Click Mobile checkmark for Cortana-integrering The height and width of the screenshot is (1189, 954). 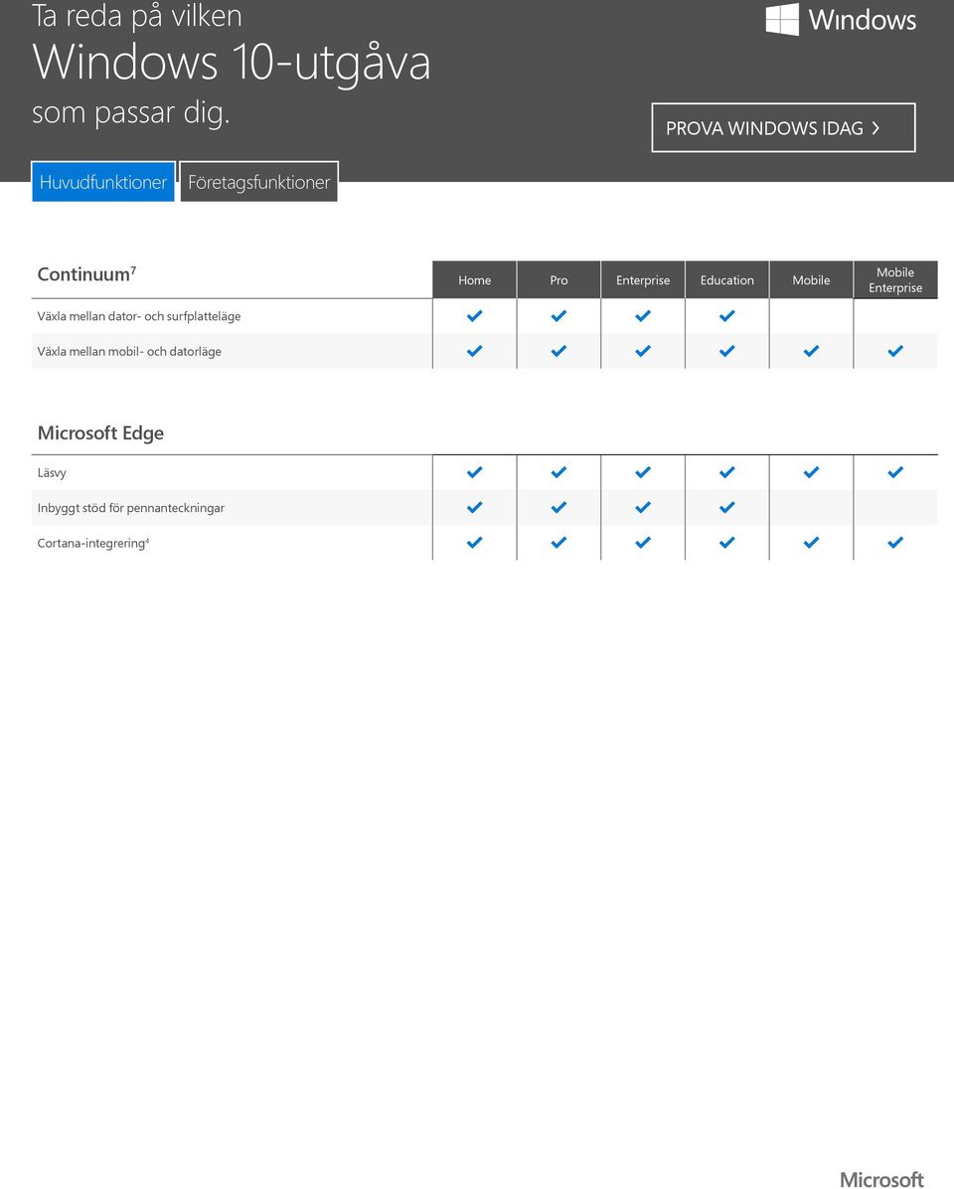point(811,542)
